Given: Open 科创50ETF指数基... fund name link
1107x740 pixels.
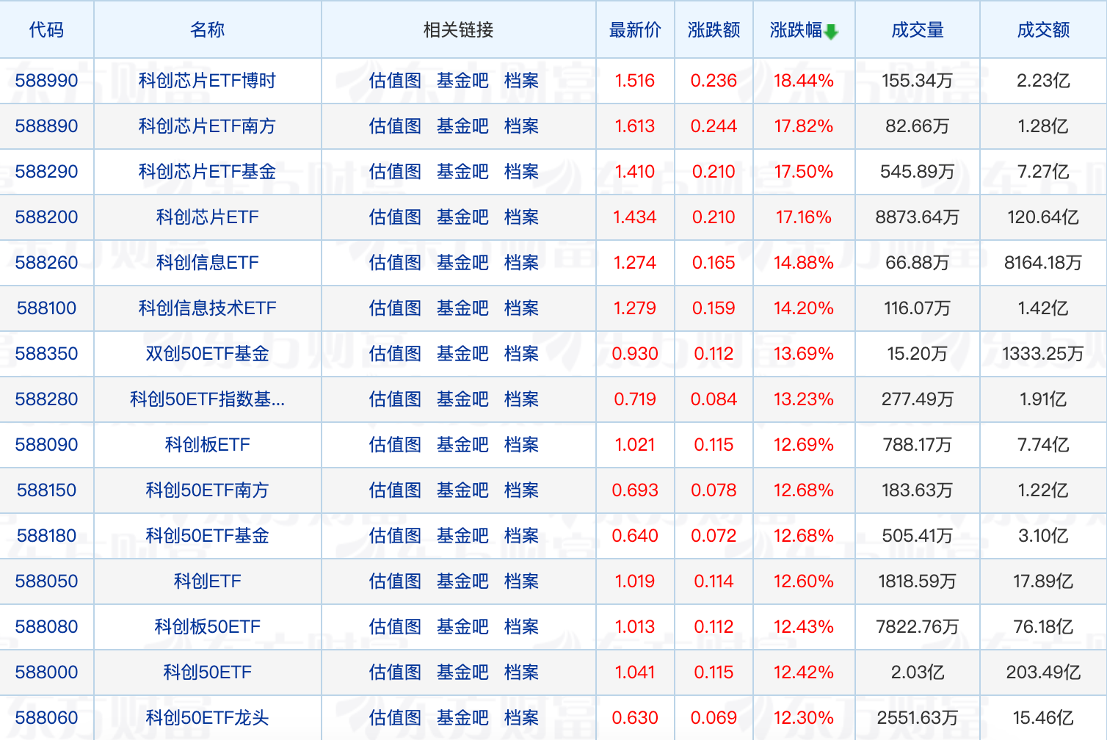Looking at the screenshot, I should tap(208, 399).
